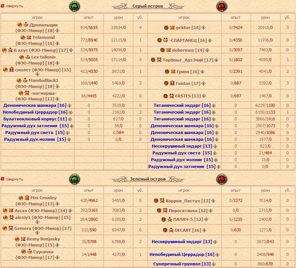Click damage value 6229/1190

pyautogui.click(x=265, y=105)
